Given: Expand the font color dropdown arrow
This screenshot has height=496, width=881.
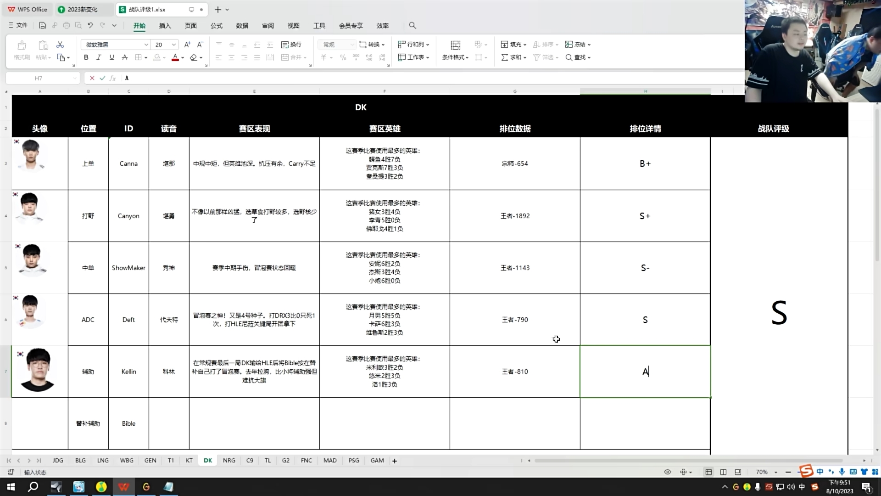Looking at the screenshot, I should (x=183, y=58).
